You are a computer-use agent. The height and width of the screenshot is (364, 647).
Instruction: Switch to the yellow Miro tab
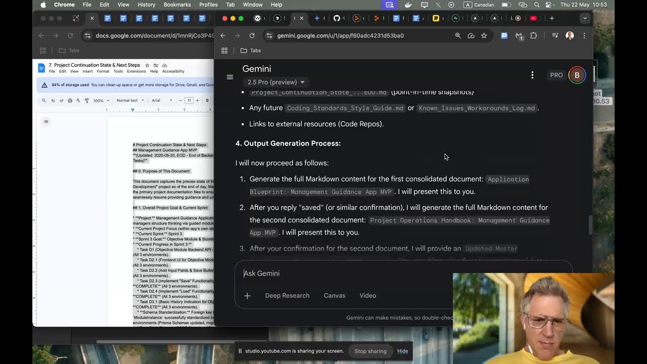coord(436,18)
